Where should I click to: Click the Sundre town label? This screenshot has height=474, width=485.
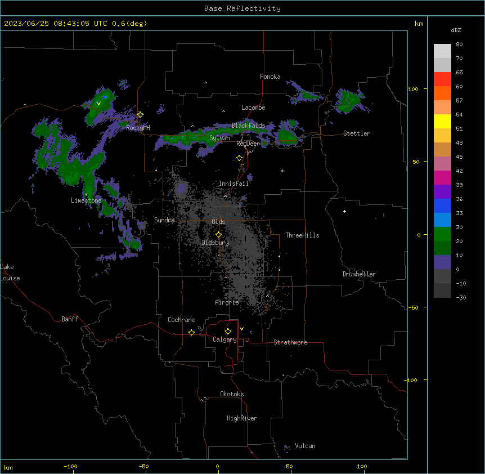click(x=164, y=220)
